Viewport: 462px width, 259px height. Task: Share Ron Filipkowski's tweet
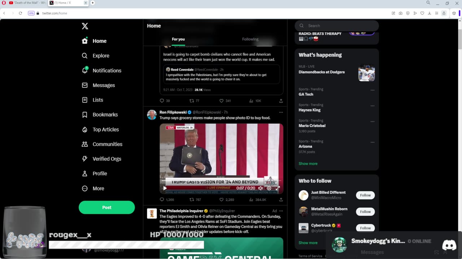pos(281,200)
